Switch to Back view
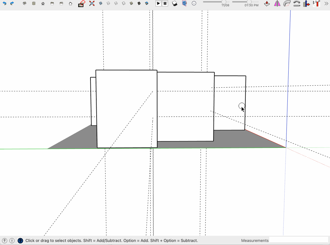 [x=61, y=4]
